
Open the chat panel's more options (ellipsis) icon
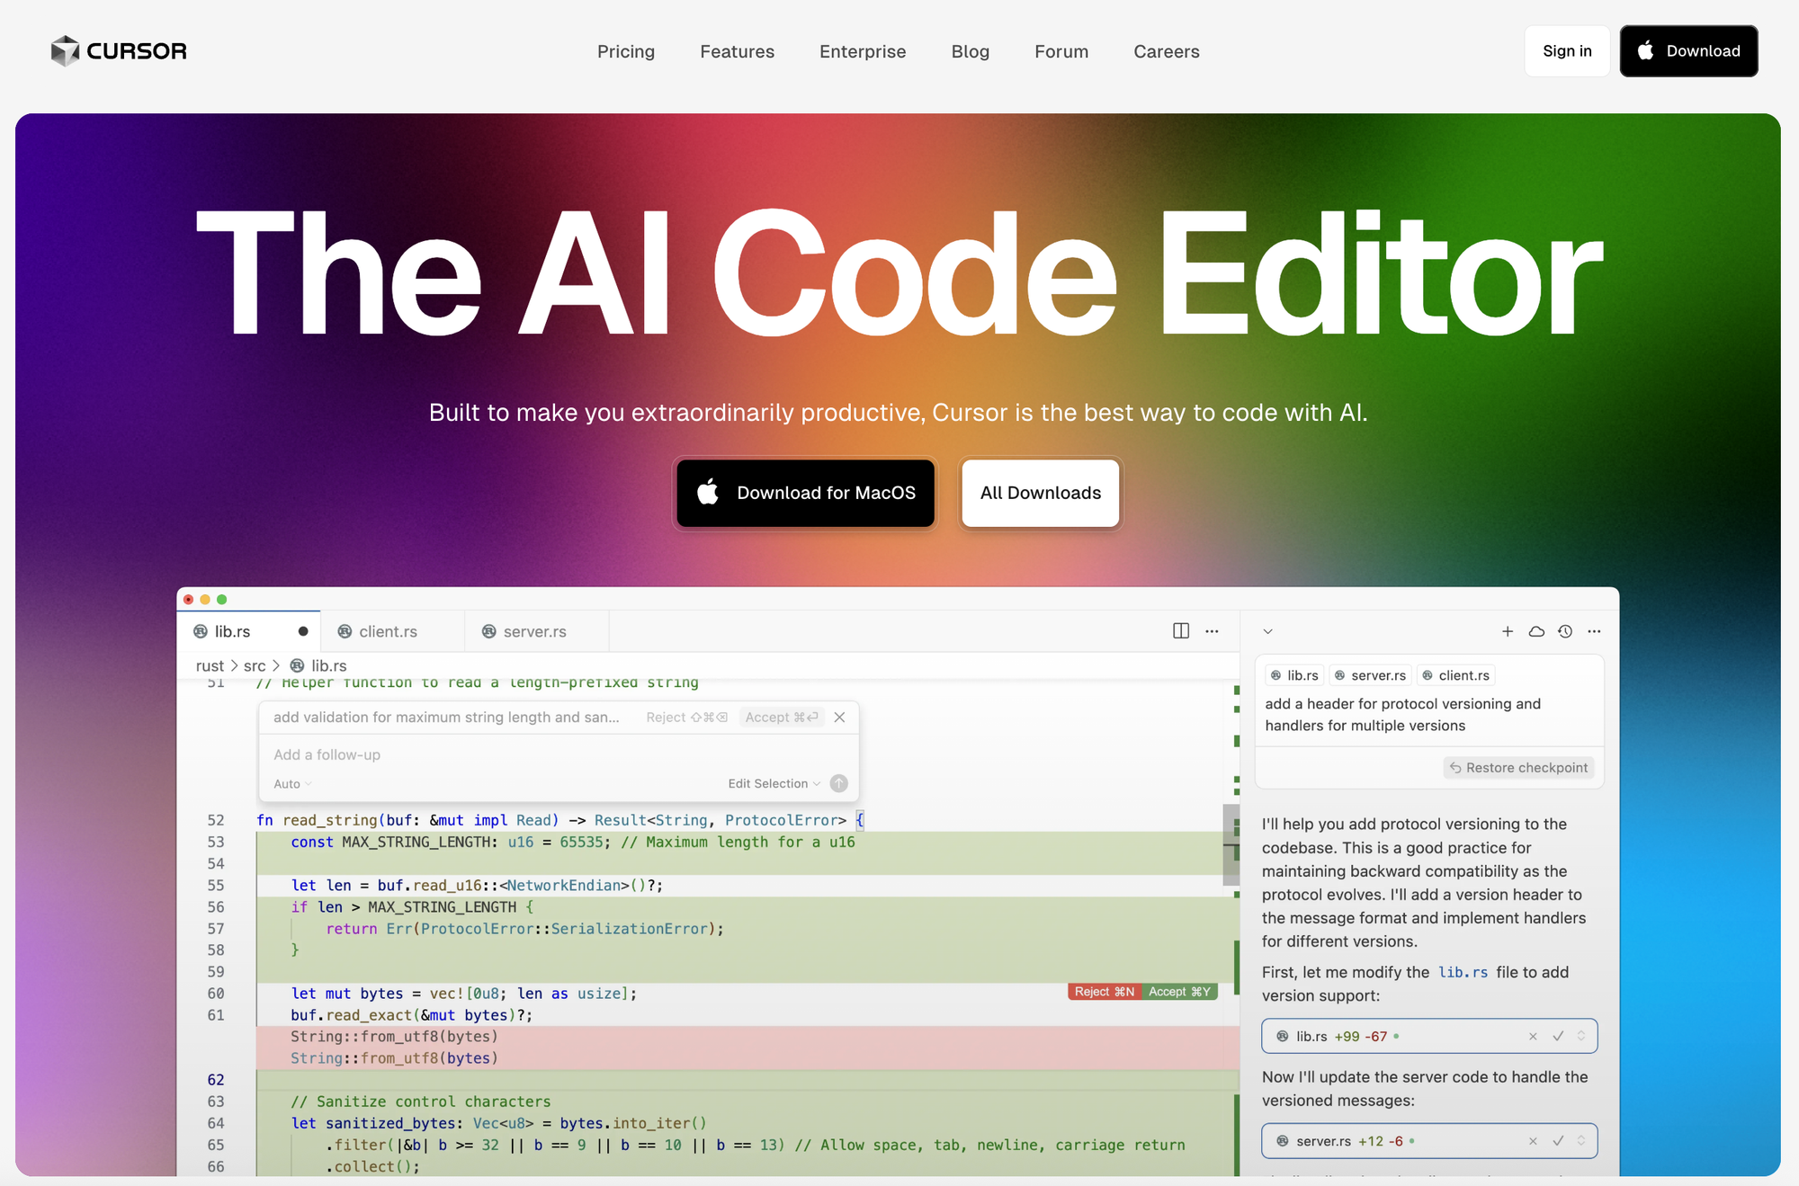tap(1595, 631)
